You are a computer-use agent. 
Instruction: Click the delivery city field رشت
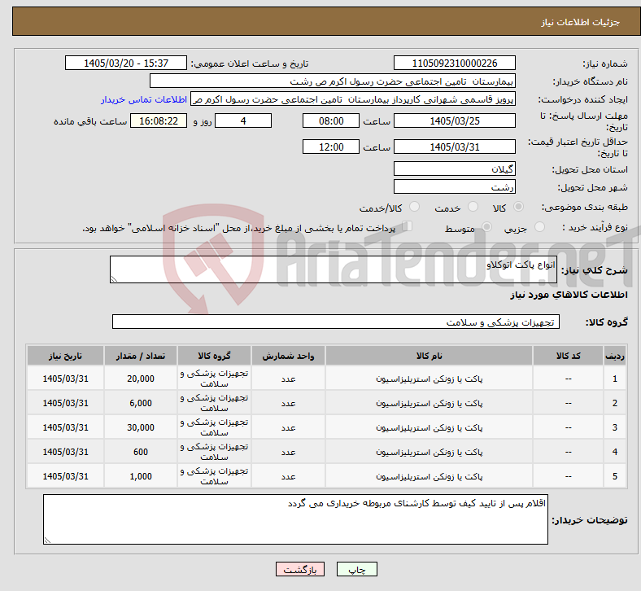coord(454,186)
